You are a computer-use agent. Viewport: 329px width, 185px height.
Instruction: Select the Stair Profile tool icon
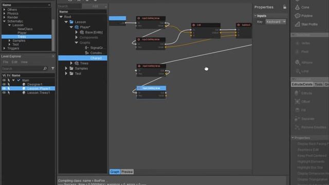point(297,24)
